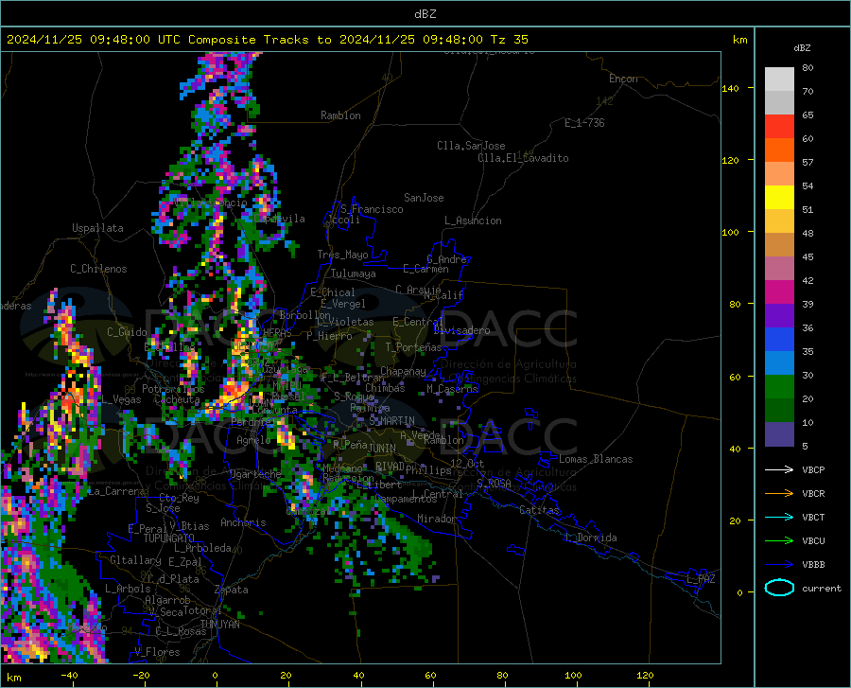Click the 'L_Asuncion' map label
Image resolution: width=851 pixels, height=688 pixels.
[473, 221]
